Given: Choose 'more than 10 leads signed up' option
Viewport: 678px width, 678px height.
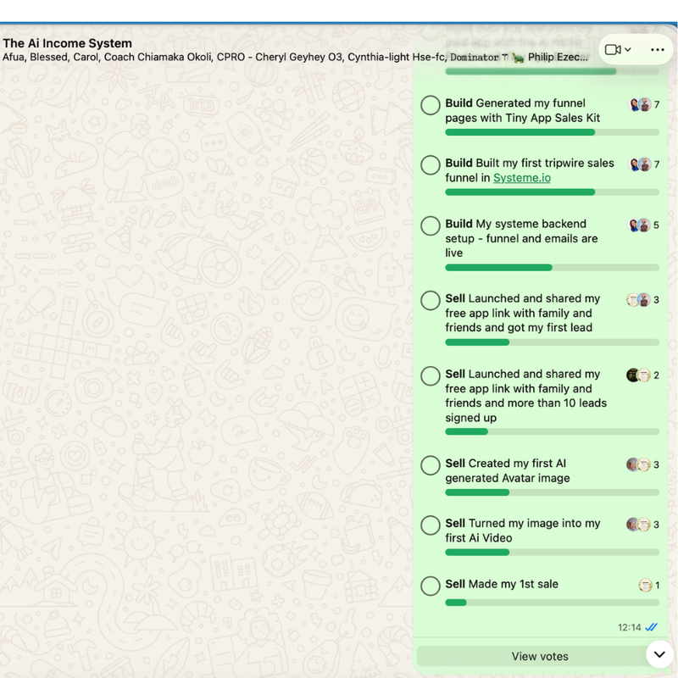Looking at the screenshot, I should pos(431,375).
